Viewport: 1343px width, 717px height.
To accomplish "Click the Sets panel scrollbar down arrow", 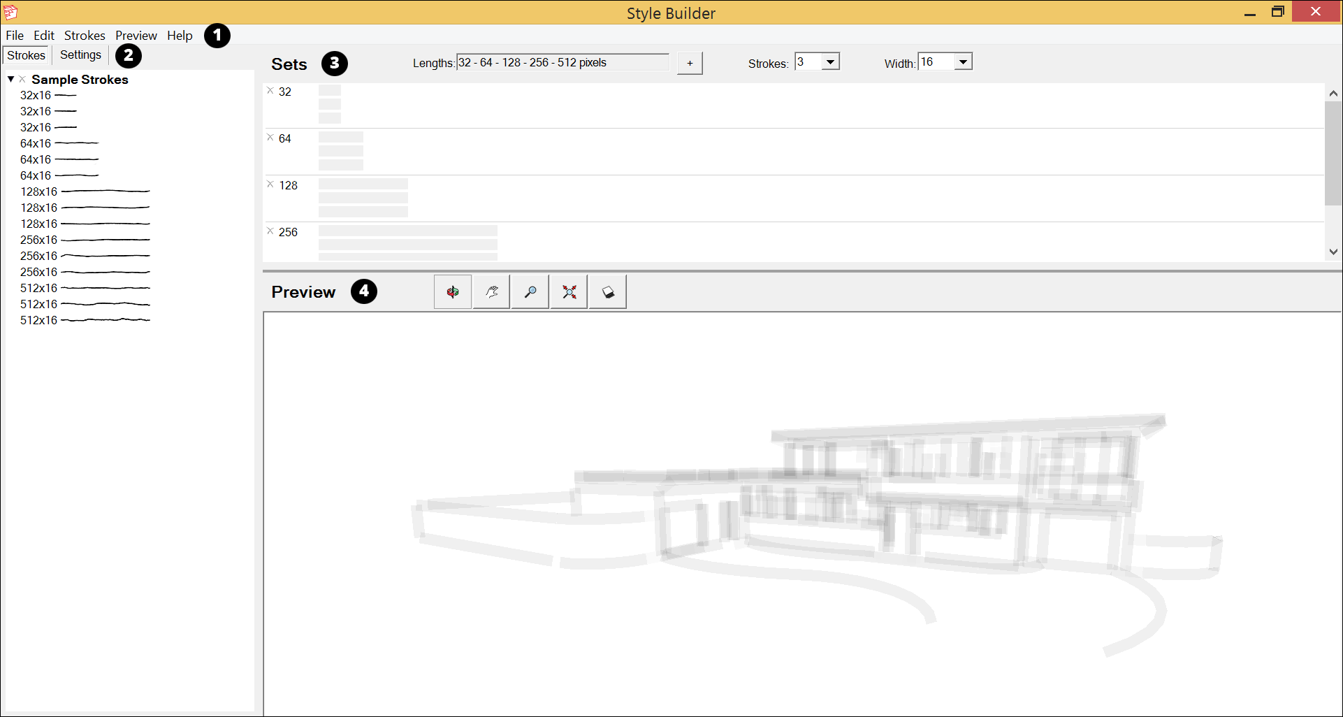I will point(1333,252).
